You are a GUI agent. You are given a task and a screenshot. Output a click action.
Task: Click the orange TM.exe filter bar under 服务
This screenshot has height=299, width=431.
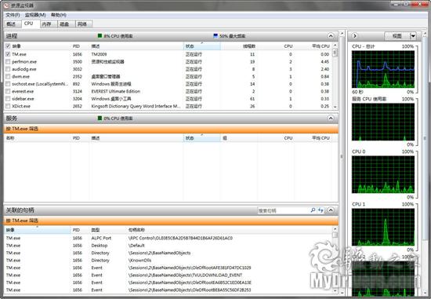(x=171, y=129)
